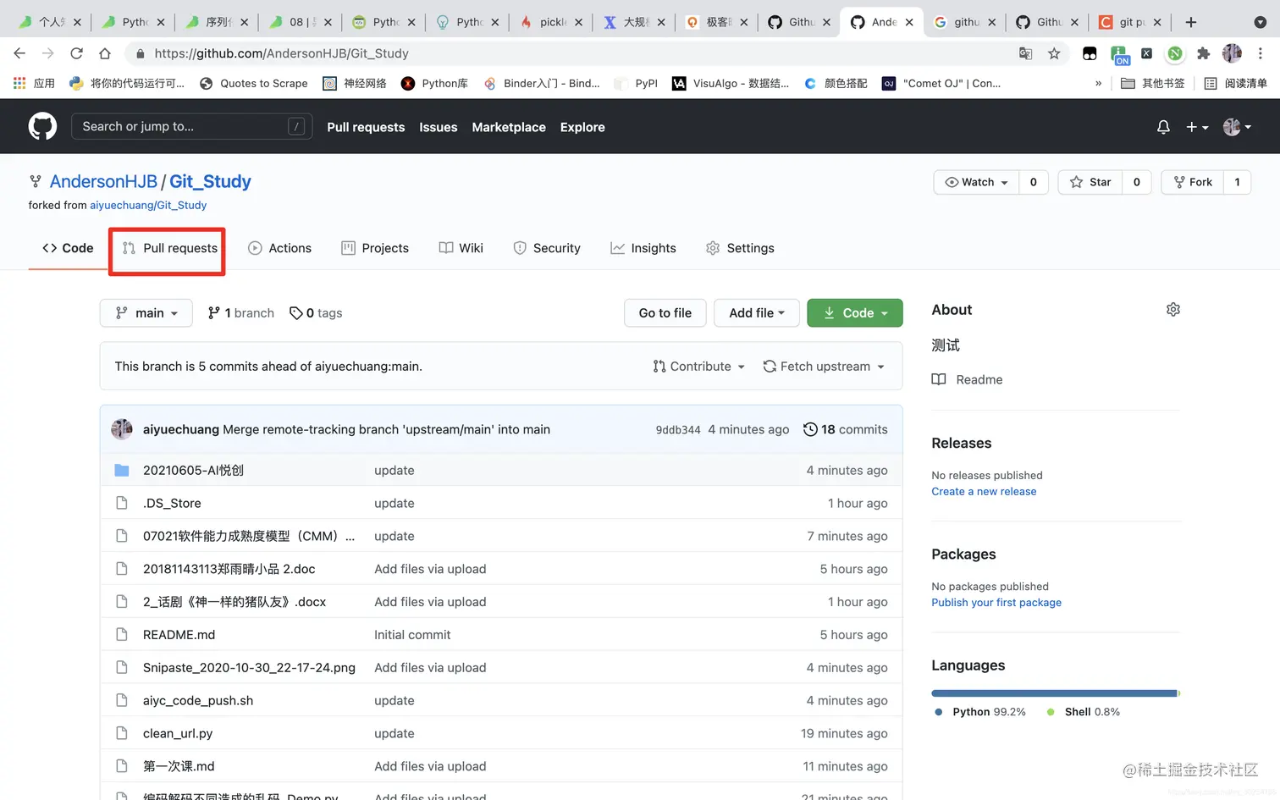Click the browser address bar URL
Viewport: 1280px width, 800px height.
(281, 53)
